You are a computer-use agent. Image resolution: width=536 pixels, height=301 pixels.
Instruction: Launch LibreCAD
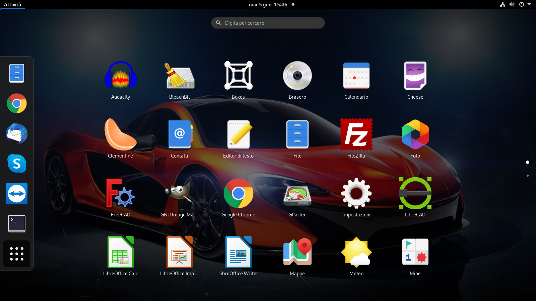click(415, 198)
